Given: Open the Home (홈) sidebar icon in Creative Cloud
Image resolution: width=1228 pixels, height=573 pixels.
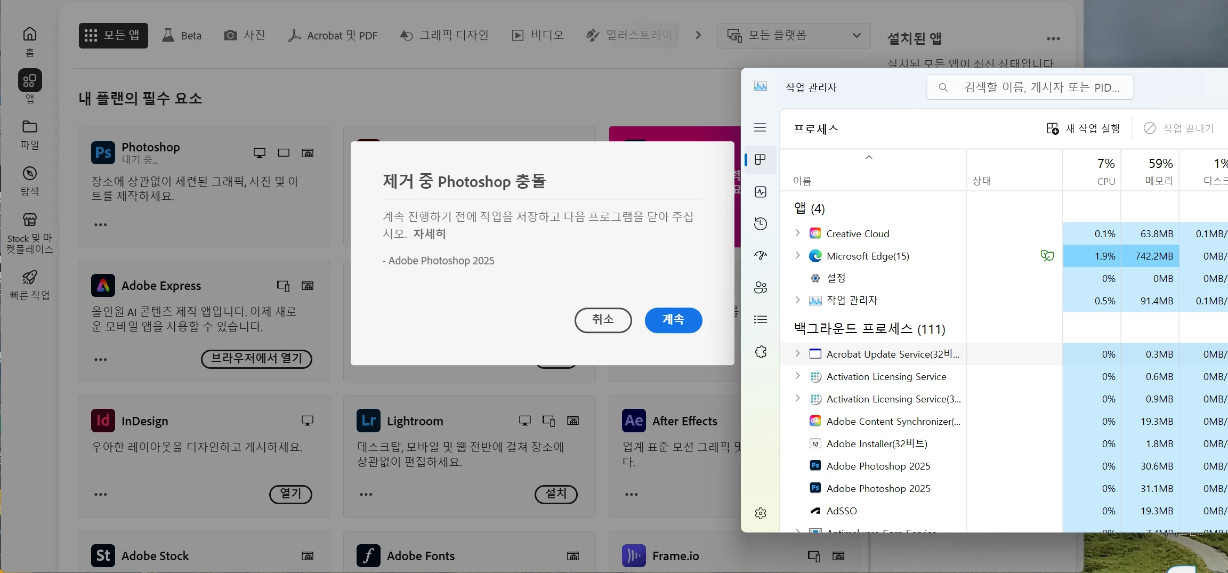Looking at the screenshot, I should click(x=30, y=34).
